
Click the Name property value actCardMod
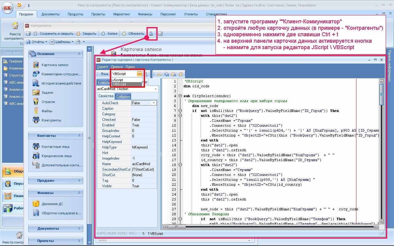[144, 164]
